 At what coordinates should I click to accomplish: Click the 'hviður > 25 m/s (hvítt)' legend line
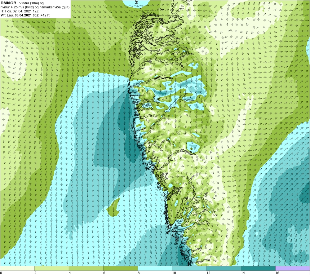coord(35,7)
